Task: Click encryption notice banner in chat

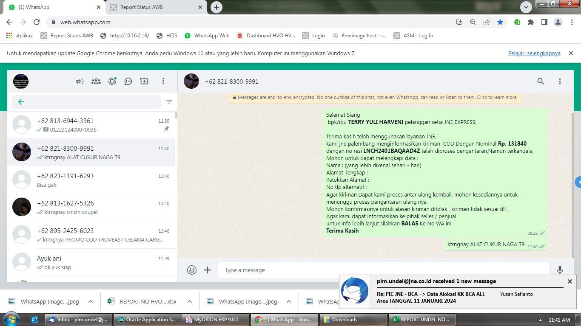Action: click(375, 97)
